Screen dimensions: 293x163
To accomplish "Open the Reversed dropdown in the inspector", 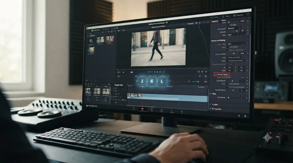I will (x=234, y=28).
